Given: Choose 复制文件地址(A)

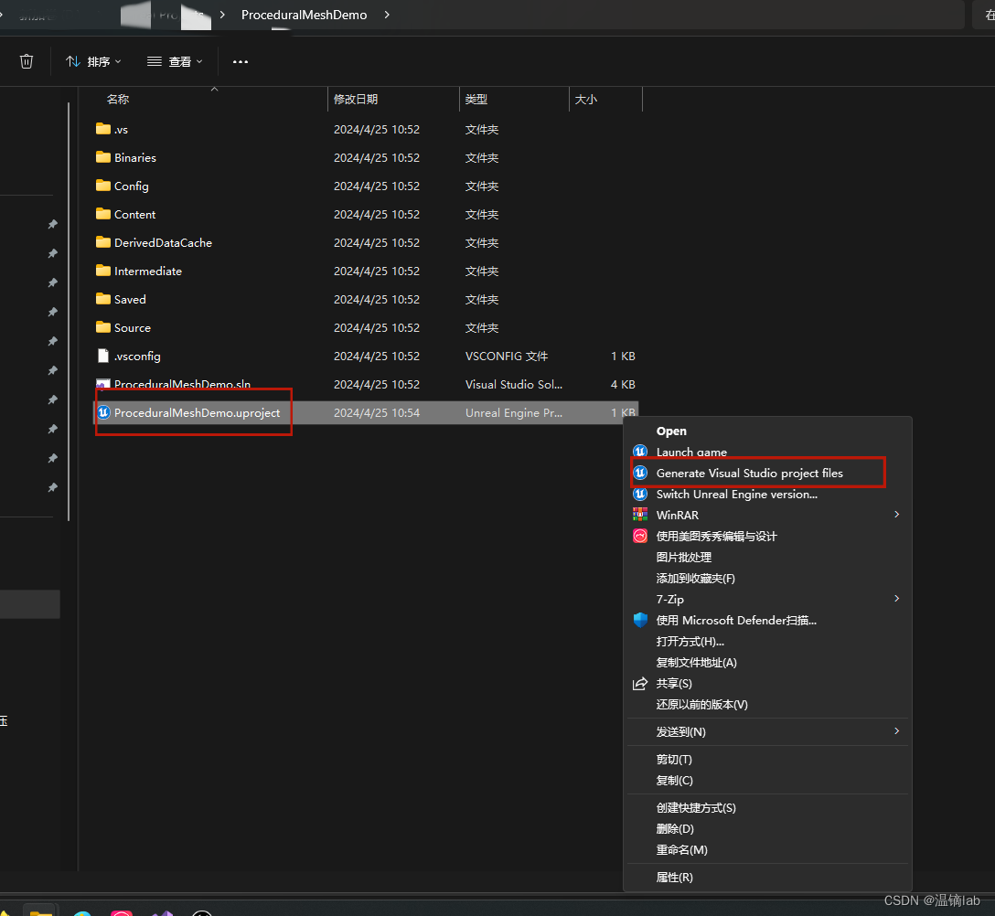Looking at the screenshot, I should (696, 662).
